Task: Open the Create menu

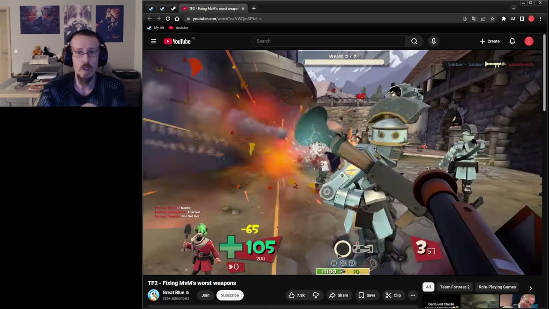Action: click(x=489, y=41)
